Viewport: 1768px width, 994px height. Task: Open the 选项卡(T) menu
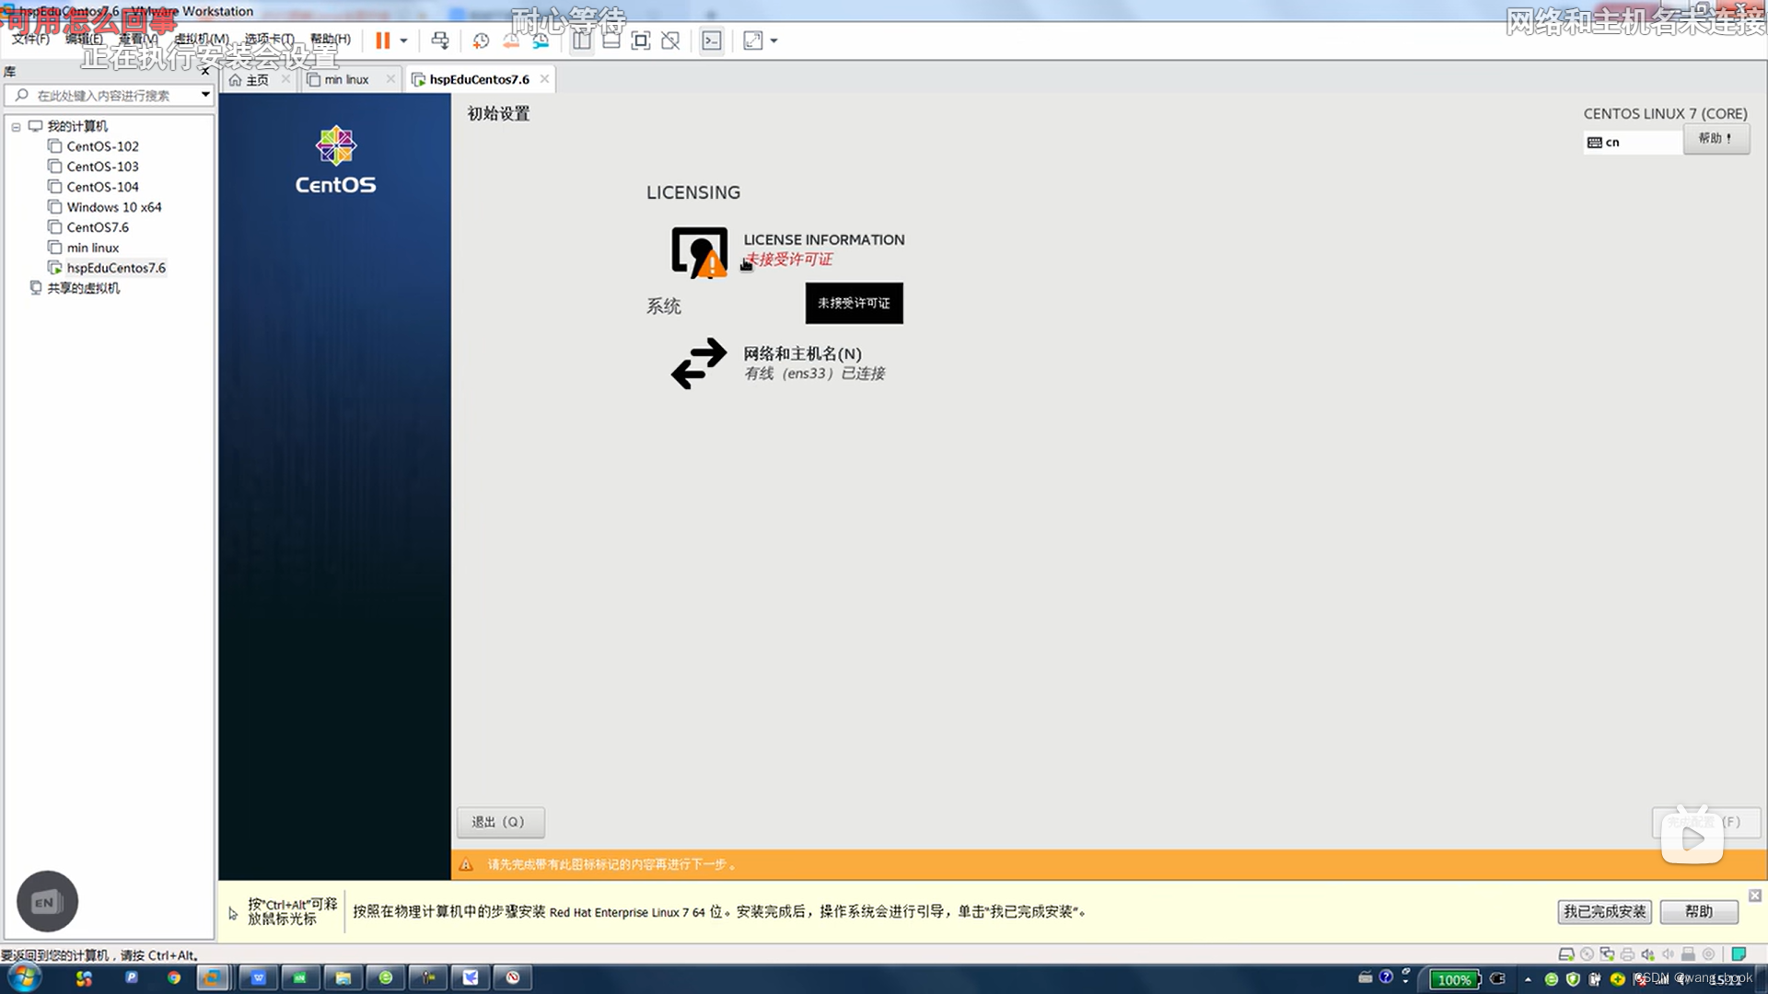269,39
